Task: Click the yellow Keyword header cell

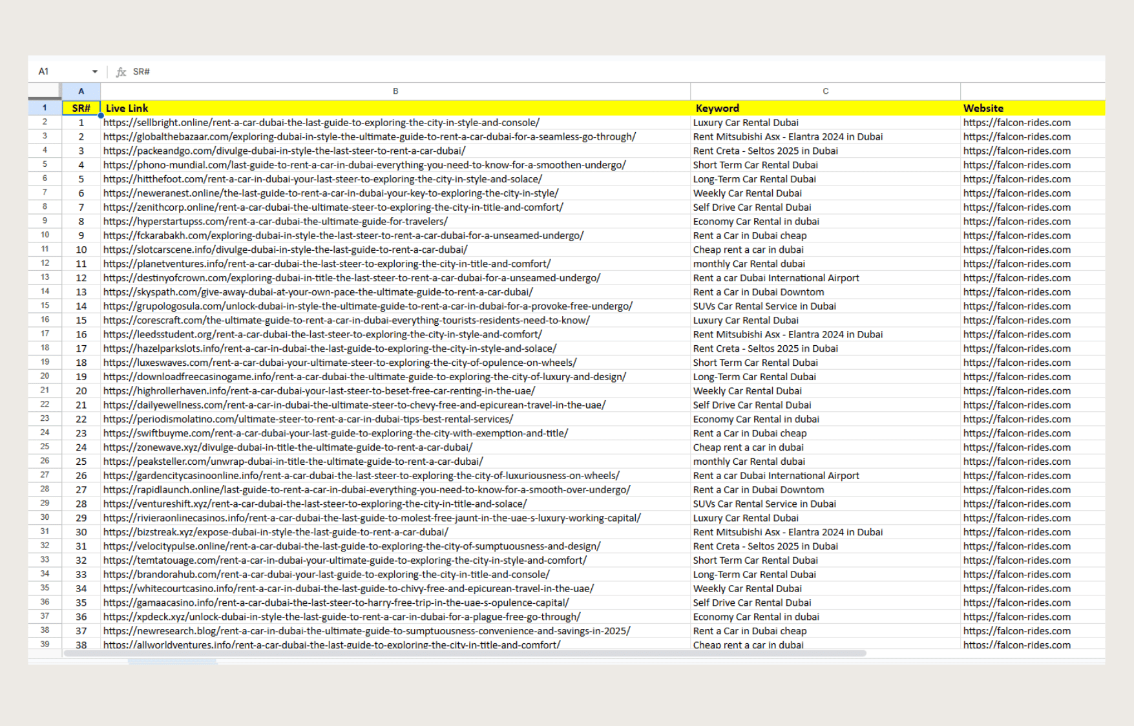Action: point(825,108)
